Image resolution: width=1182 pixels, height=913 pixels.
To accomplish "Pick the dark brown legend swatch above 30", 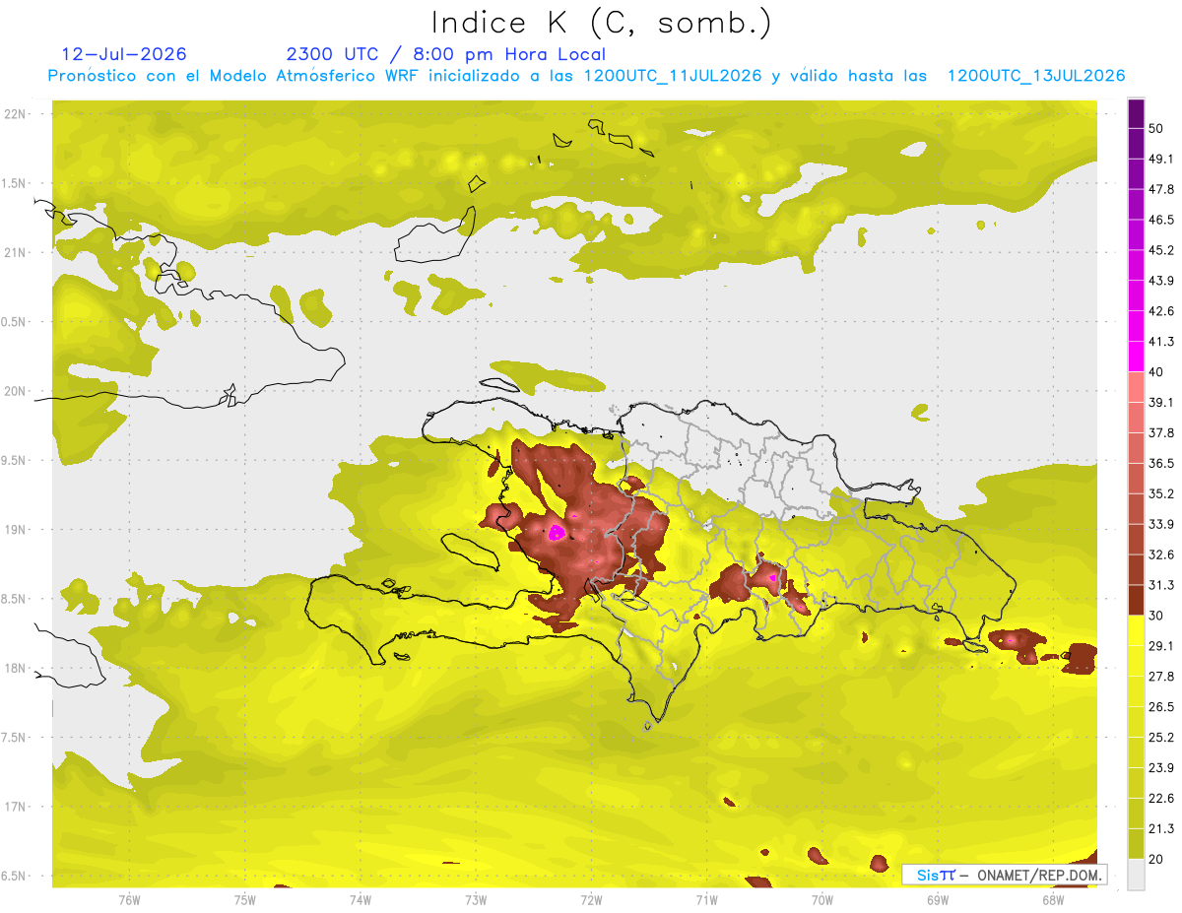I will pyautogui.click(x=1136, y=600).
